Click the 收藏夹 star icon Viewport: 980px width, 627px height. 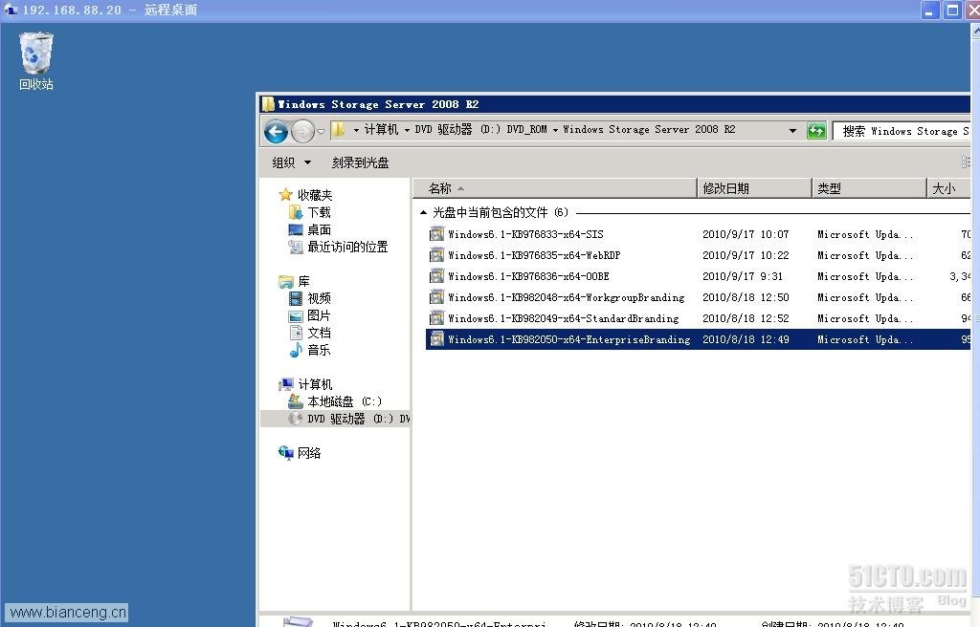pos(285,195)
